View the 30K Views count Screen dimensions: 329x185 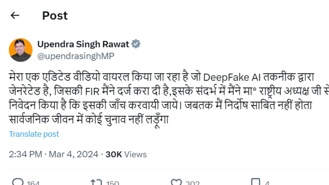tap(126, 154)
